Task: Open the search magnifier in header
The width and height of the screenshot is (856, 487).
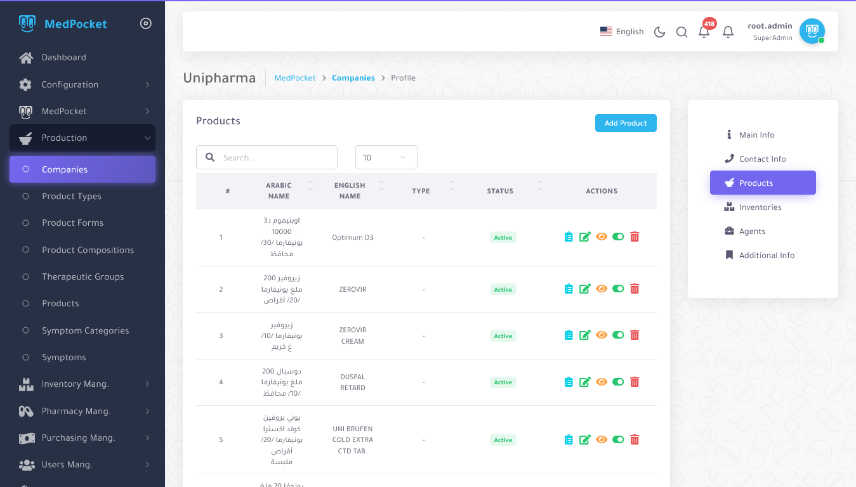Action: click(682, 32)
